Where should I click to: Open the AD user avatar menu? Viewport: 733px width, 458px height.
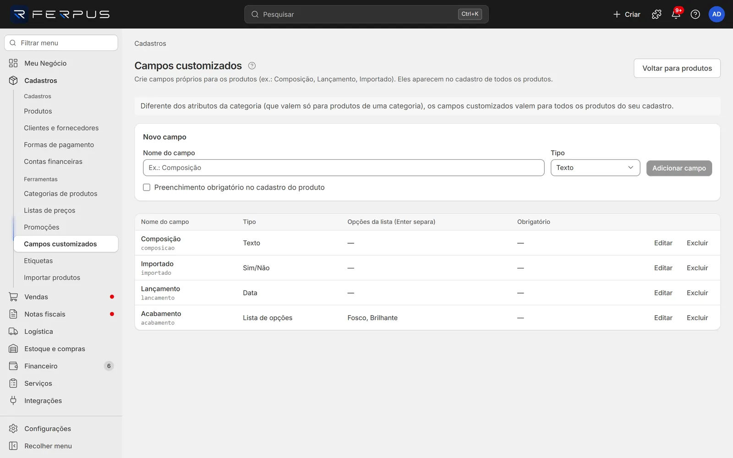click(x=717, y=14)
